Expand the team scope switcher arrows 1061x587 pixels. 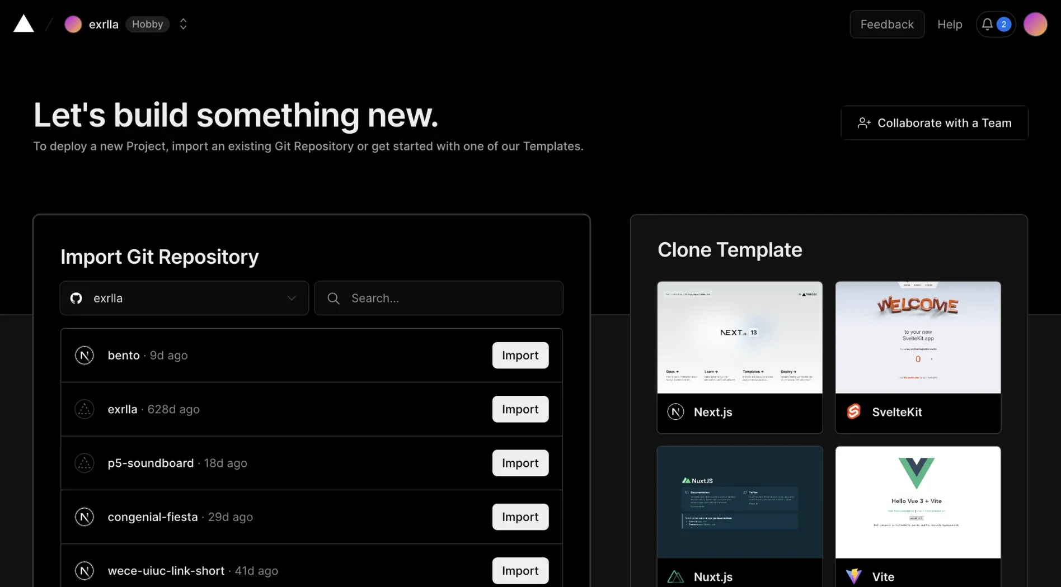pyautogui.click(x=183, y=24)
